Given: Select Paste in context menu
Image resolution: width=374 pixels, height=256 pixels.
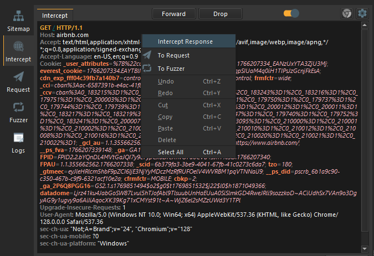Looking at the screenshot, I should coord(189,128).
